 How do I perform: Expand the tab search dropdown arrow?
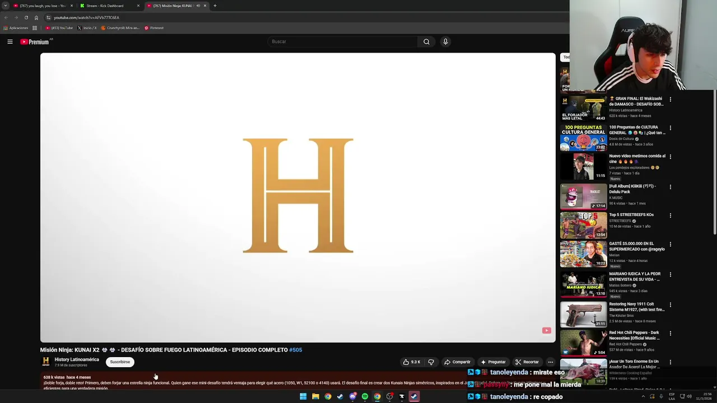(x=5, y=6)
